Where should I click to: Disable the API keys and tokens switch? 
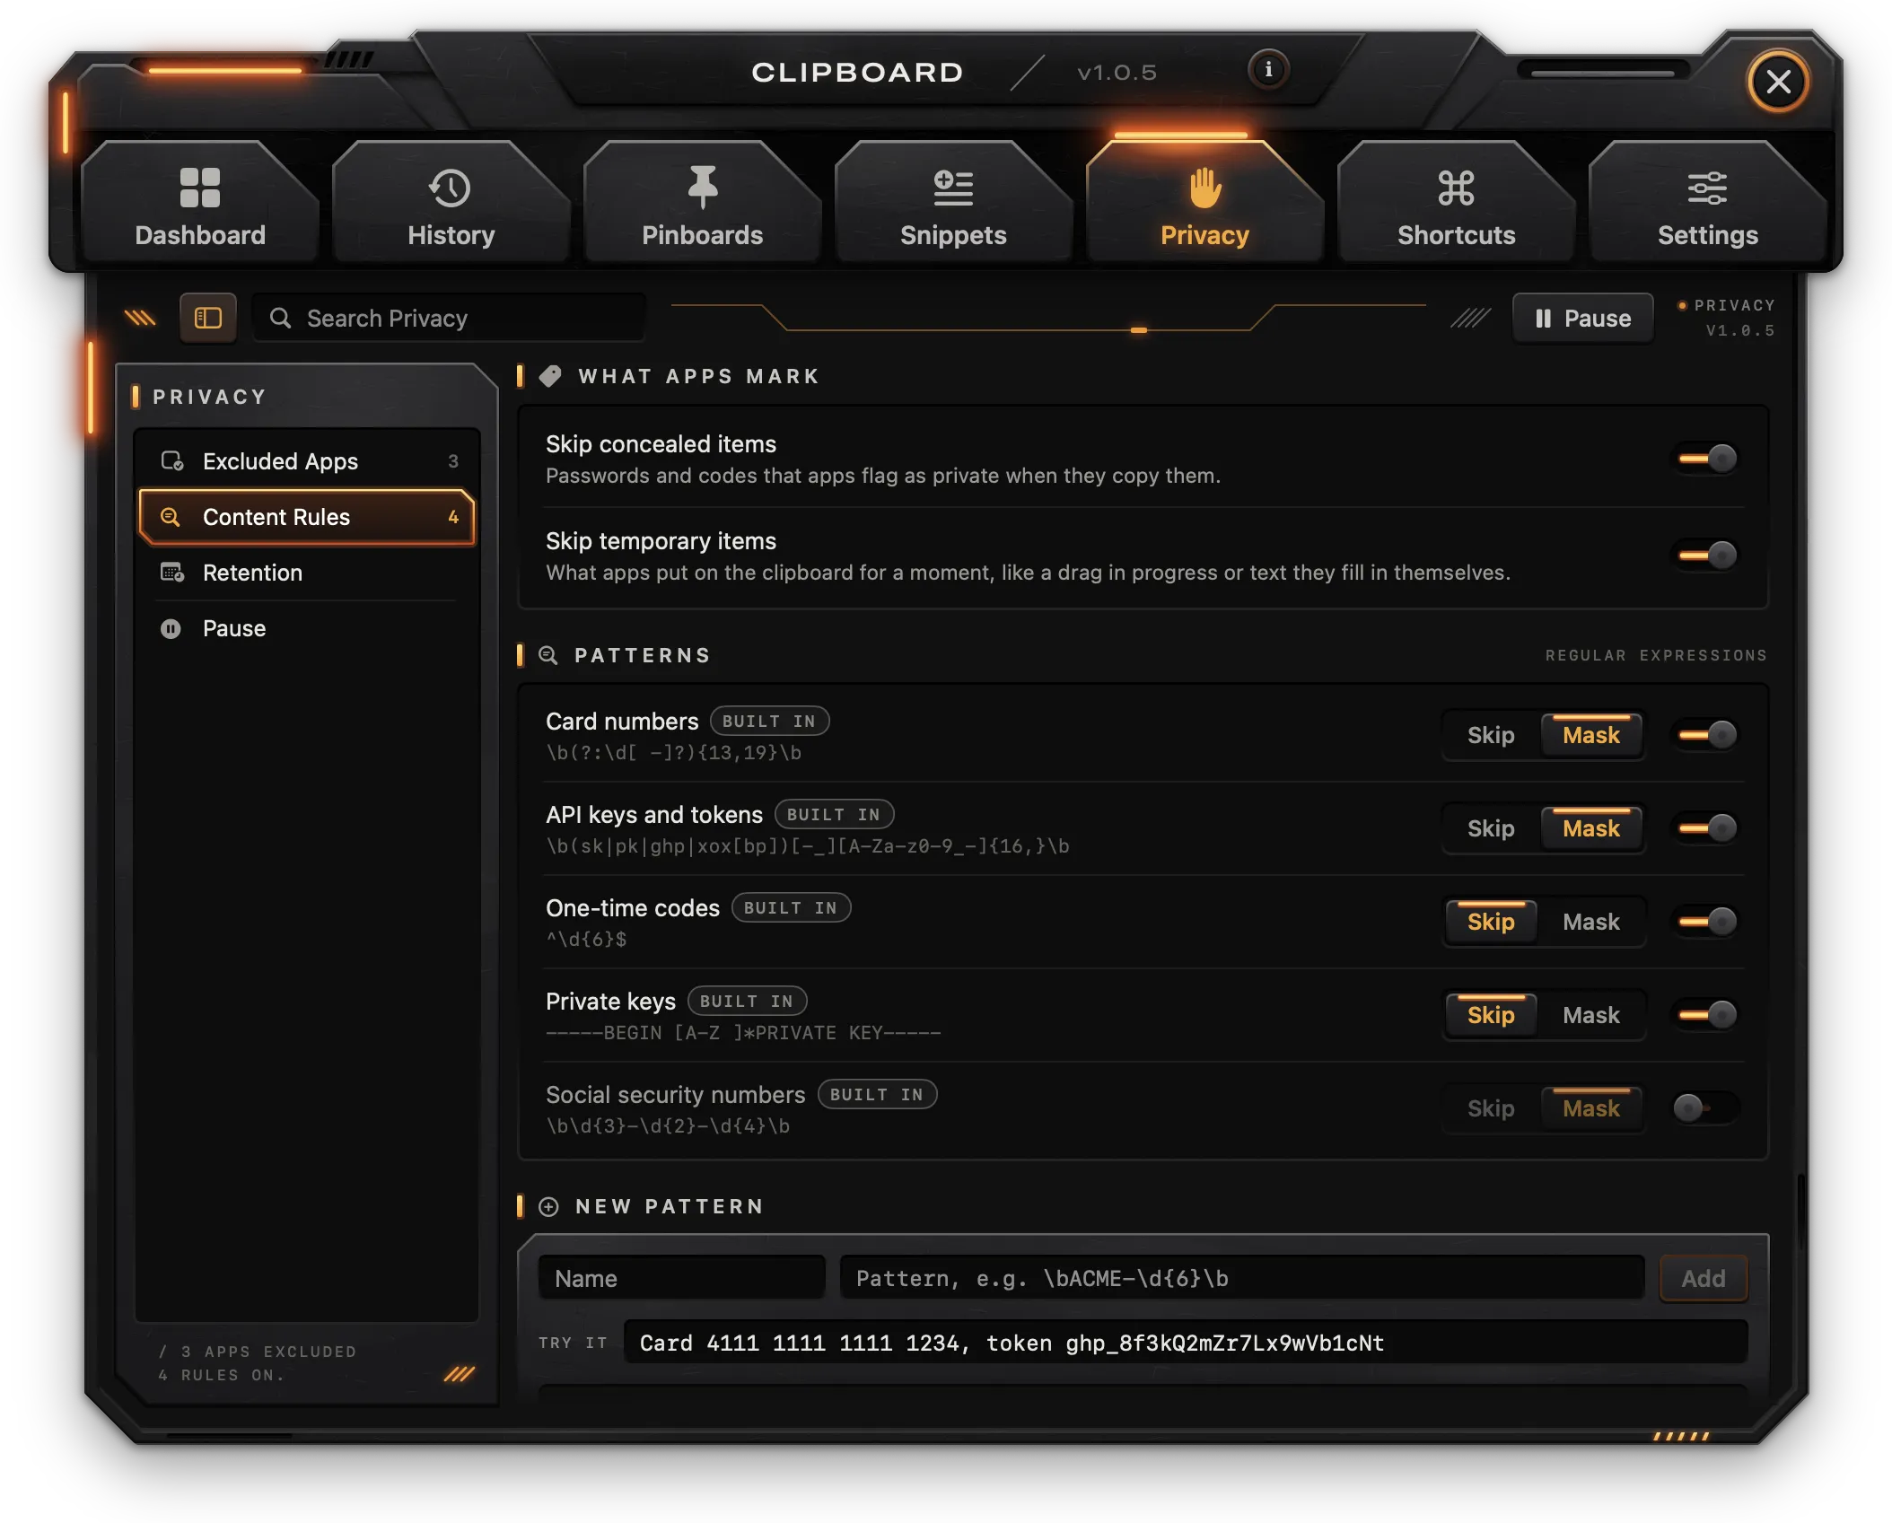(1707, 828)
